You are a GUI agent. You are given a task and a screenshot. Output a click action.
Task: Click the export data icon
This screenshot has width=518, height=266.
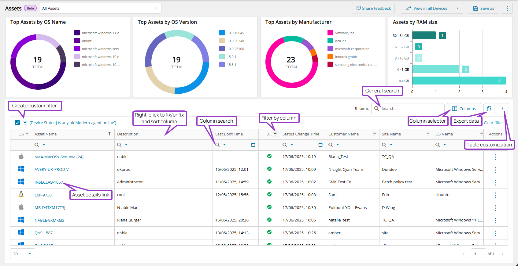489,109
